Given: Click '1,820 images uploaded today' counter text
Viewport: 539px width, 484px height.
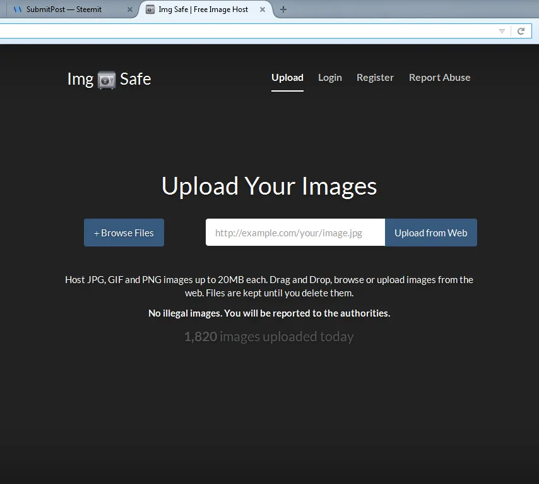Looking at the screenshot, I should pyautogui.click(x=269, y=337).
